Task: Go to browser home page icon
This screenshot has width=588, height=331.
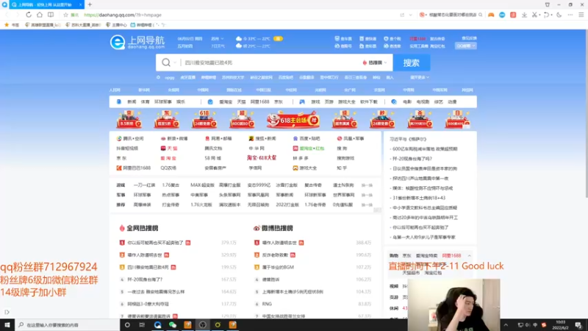Action: 40,15
